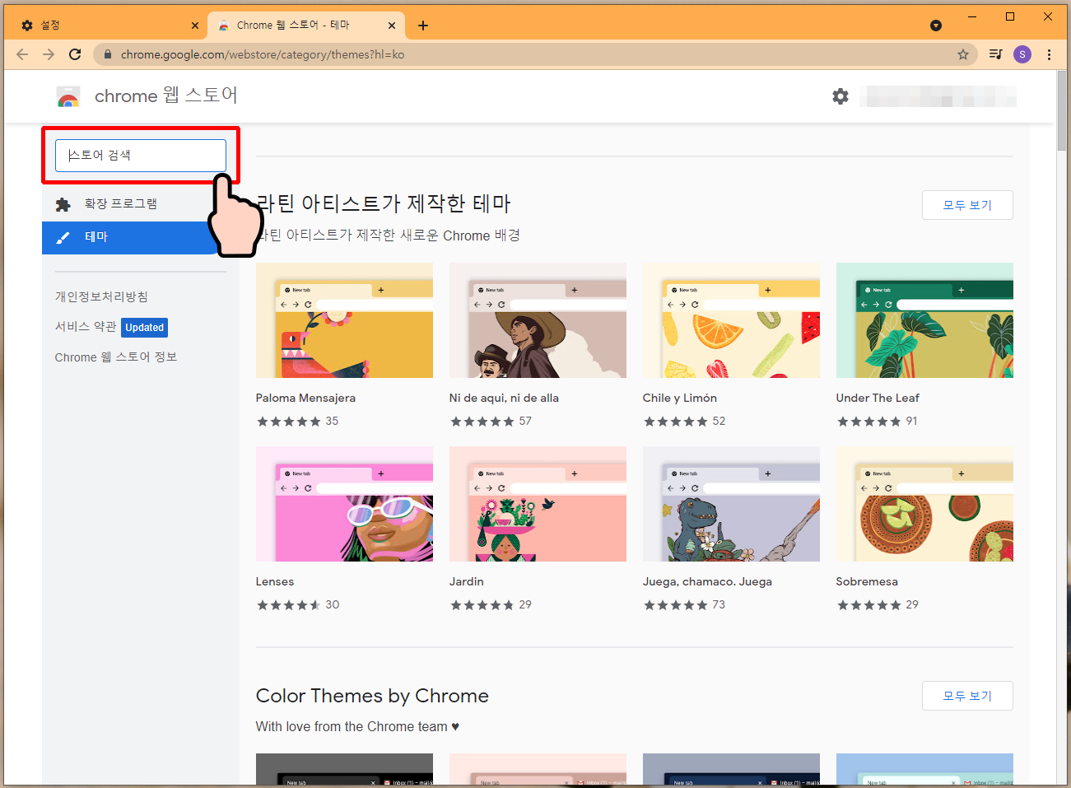Open the media control icon in toolbar
The width and height of the screenshot is (1071, 788).
[995, 54]
